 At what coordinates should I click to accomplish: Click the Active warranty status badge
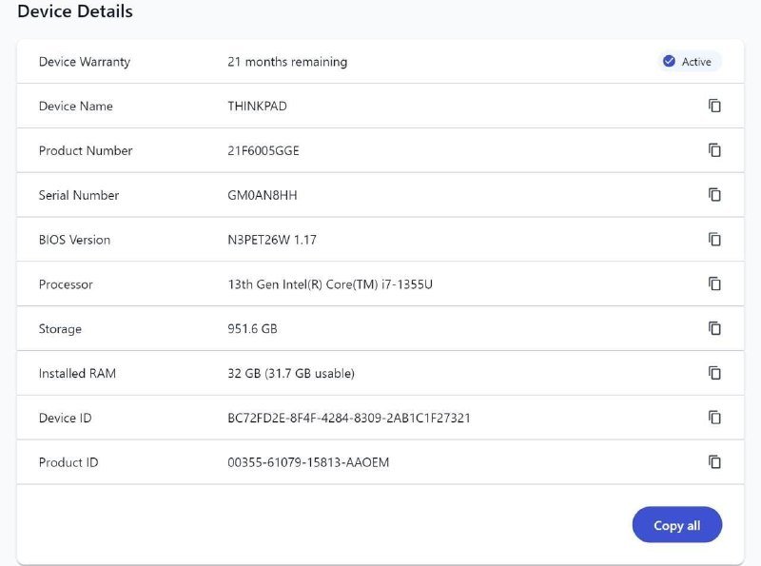(x=689, y=62)
